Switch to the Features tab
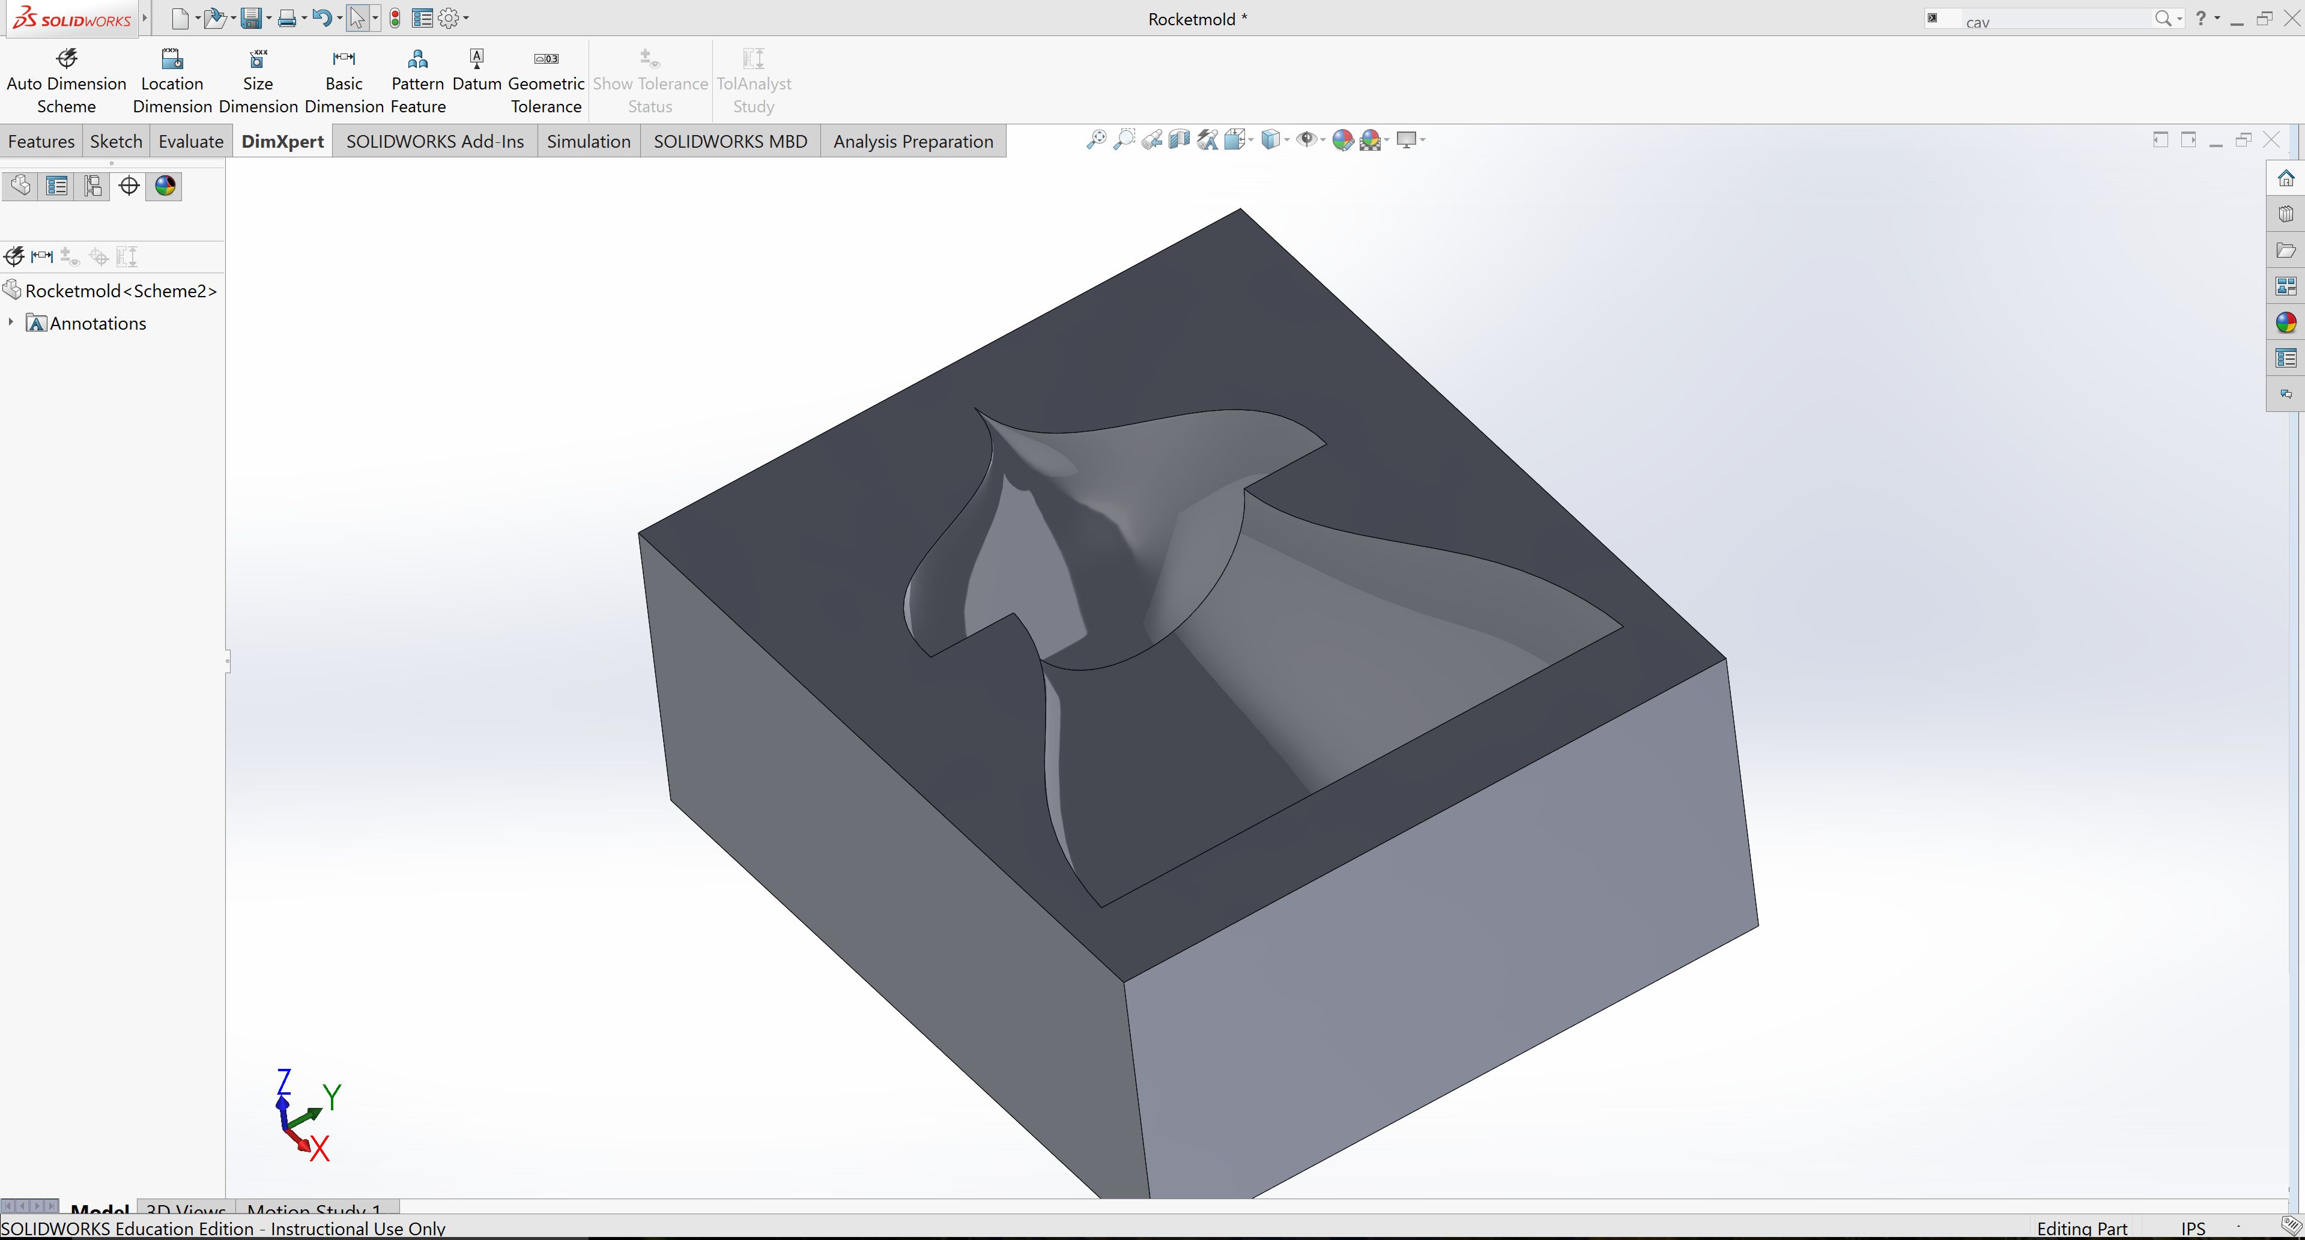2305x1240 pixels. 41,141
